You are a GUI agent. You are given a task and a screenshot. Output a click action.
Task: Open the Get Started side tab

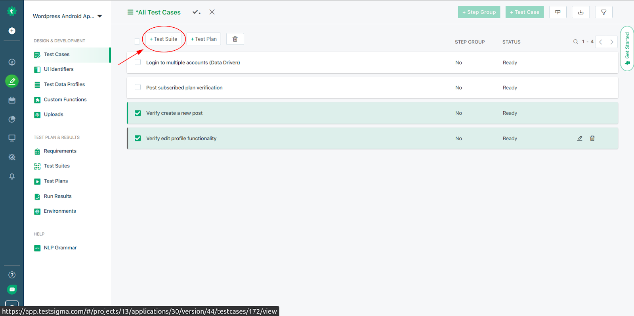tap(627, 48)
